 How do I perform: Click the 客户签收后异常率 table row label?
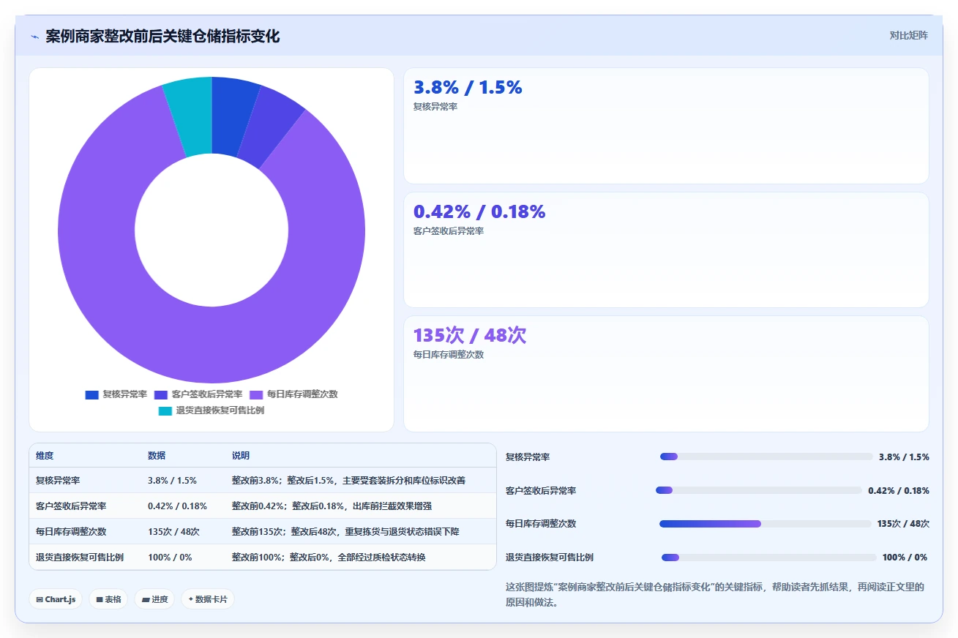(x=71, y=506)
